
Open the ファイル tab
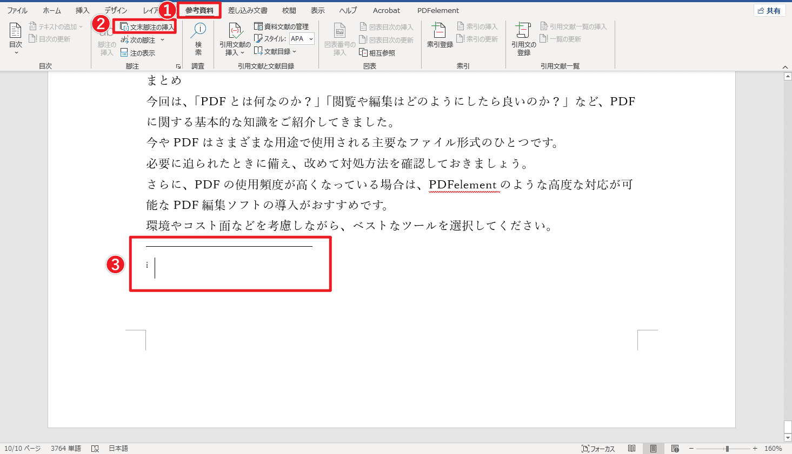coord(17,10)
